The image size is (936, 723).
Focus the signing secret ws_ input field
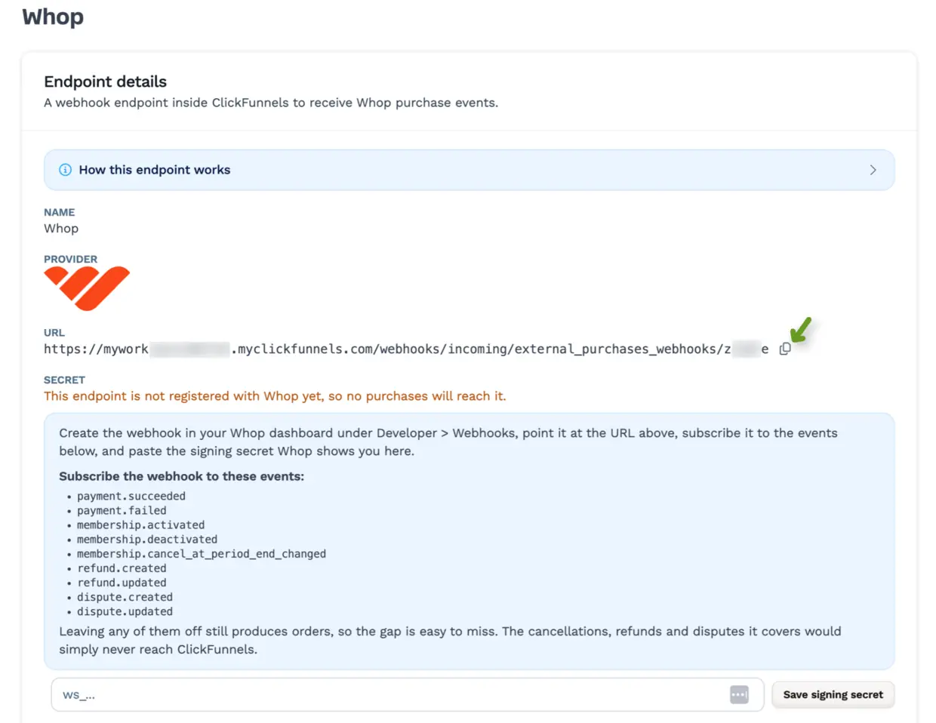(408, 694)
